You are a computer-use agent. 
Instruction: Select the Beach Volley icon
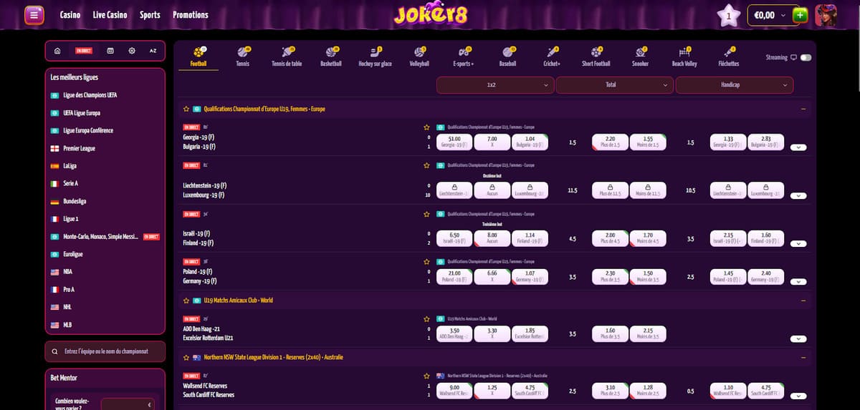pyautogui.click(x=684, y=57)
